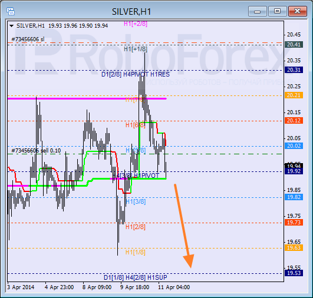Click the 11 Apr 04:00 time axis marker

[174, 287]
